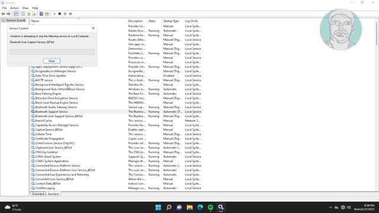The image size is (379, 213).
Task: Click the Export List toolbar icon
Action: coord(34,14)
